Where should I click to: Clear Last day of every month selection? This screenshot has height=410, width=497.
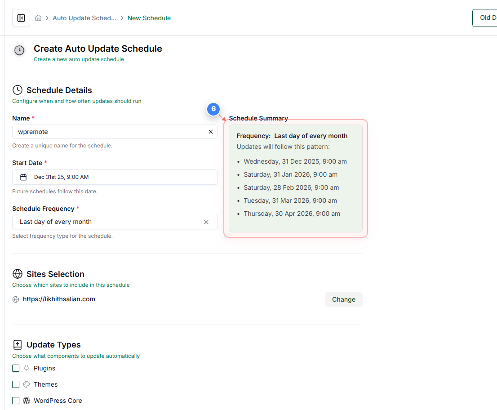(206, 222)
